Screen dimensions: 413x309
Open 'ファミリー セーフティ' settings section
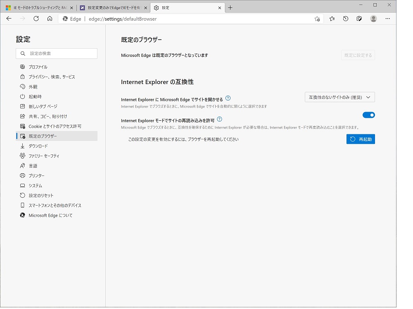click(56, 156)
